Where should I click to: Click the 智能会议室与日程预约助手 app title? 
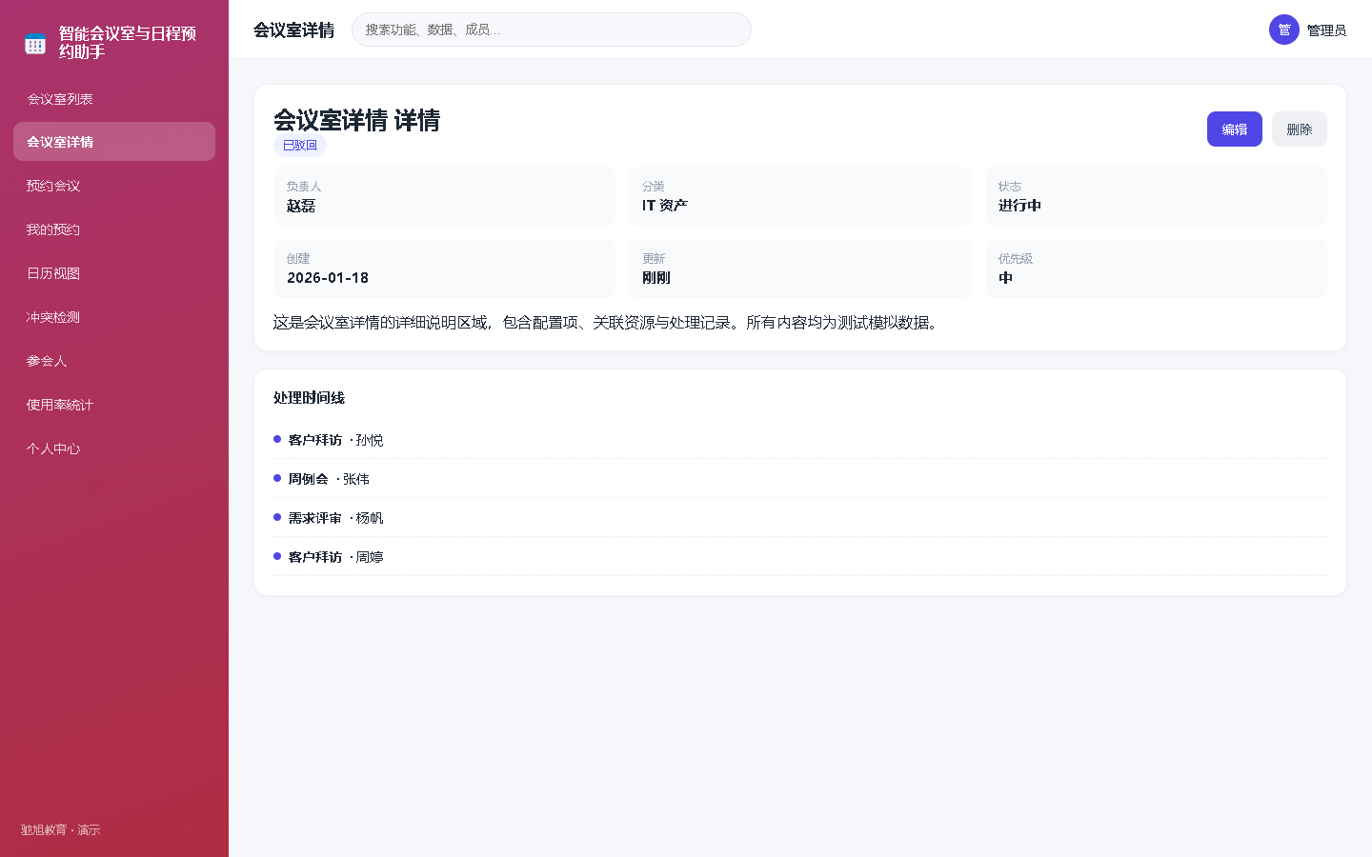pos(128,43)
